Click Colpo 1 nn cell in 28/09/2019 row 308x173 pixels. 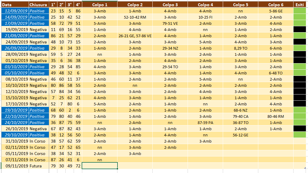(x=100, y=54)
